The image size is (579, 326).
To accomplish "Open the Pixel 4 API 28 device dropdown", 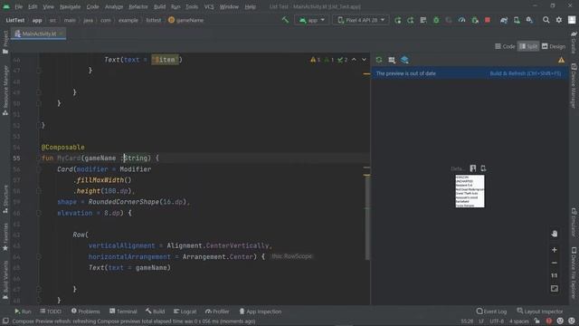I will point(361,20).
